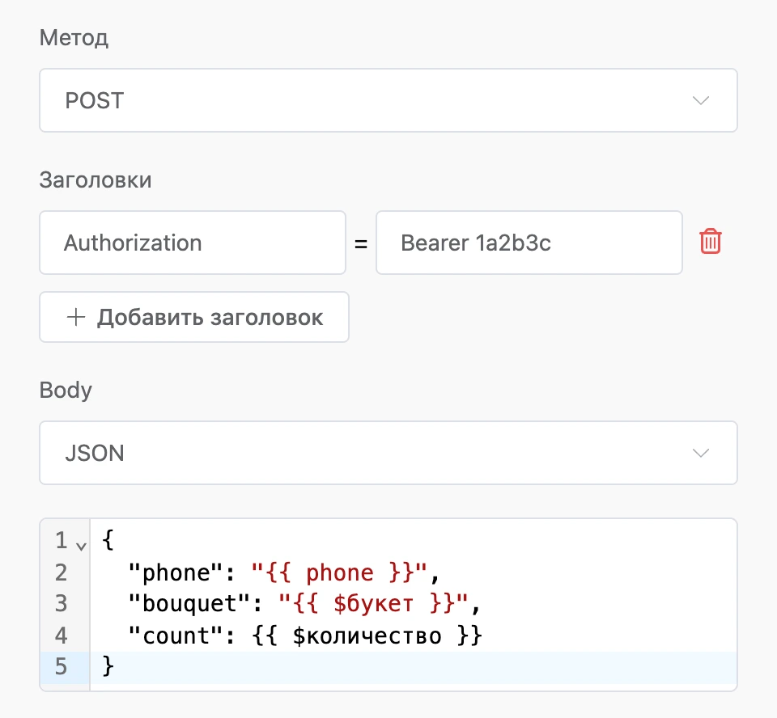The image size is (777, 718).
Task: Click line number 4 in the gutter
Action: click(x=61, y=636)
